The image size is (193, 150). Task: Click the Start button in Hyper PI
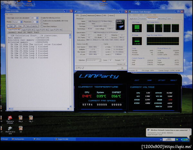(x=11, y=26)
